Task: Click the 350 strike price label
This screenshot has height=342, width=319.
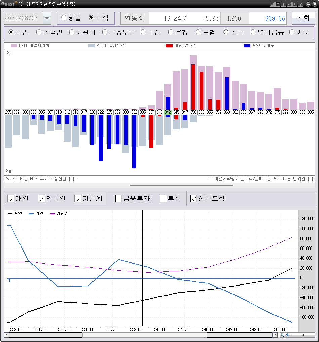Action: (x=193, y=112)
